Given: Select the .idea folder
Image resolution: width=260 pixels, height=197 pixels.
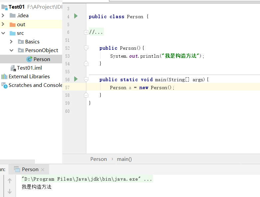Looking at the screenshot, I should [23, 16].
